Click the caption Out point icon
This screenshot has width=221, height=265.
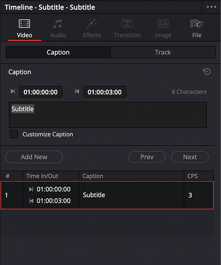point(77,91)
